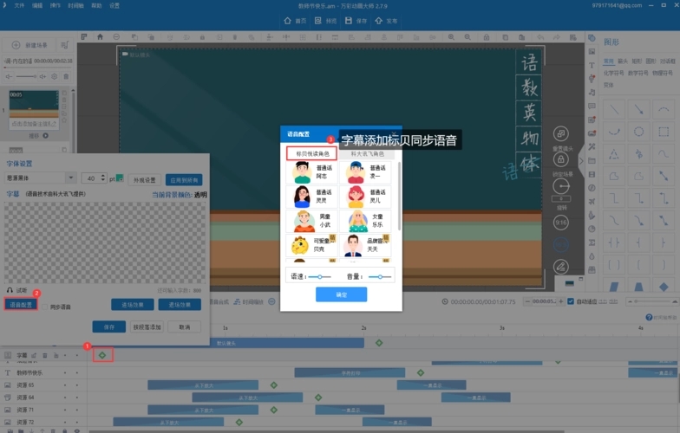Click the round pencil edit icon
The width and height of the screenshot is (680, 433).
pyautogui.click(x=560, y=267)
